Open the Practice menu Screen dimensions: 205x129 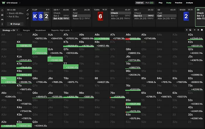(178, 3)
